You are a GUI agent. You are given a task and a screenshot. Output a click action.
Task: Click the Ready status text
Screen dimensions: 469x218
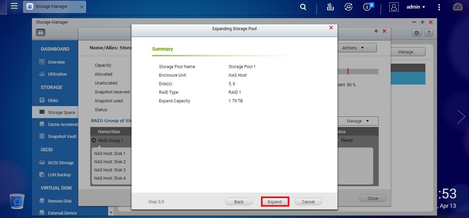pos(347,140)
